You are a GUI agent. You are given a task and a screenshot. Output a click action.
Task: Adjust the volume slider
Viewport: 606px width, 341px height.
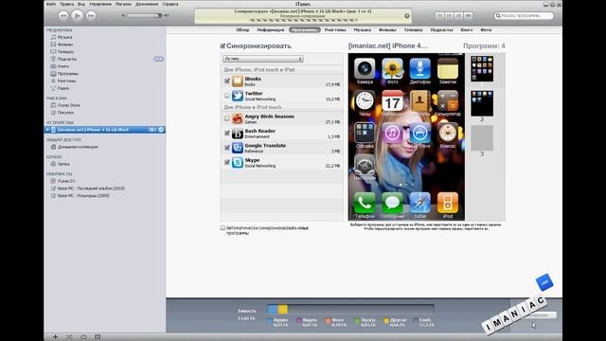pos(145,15)
